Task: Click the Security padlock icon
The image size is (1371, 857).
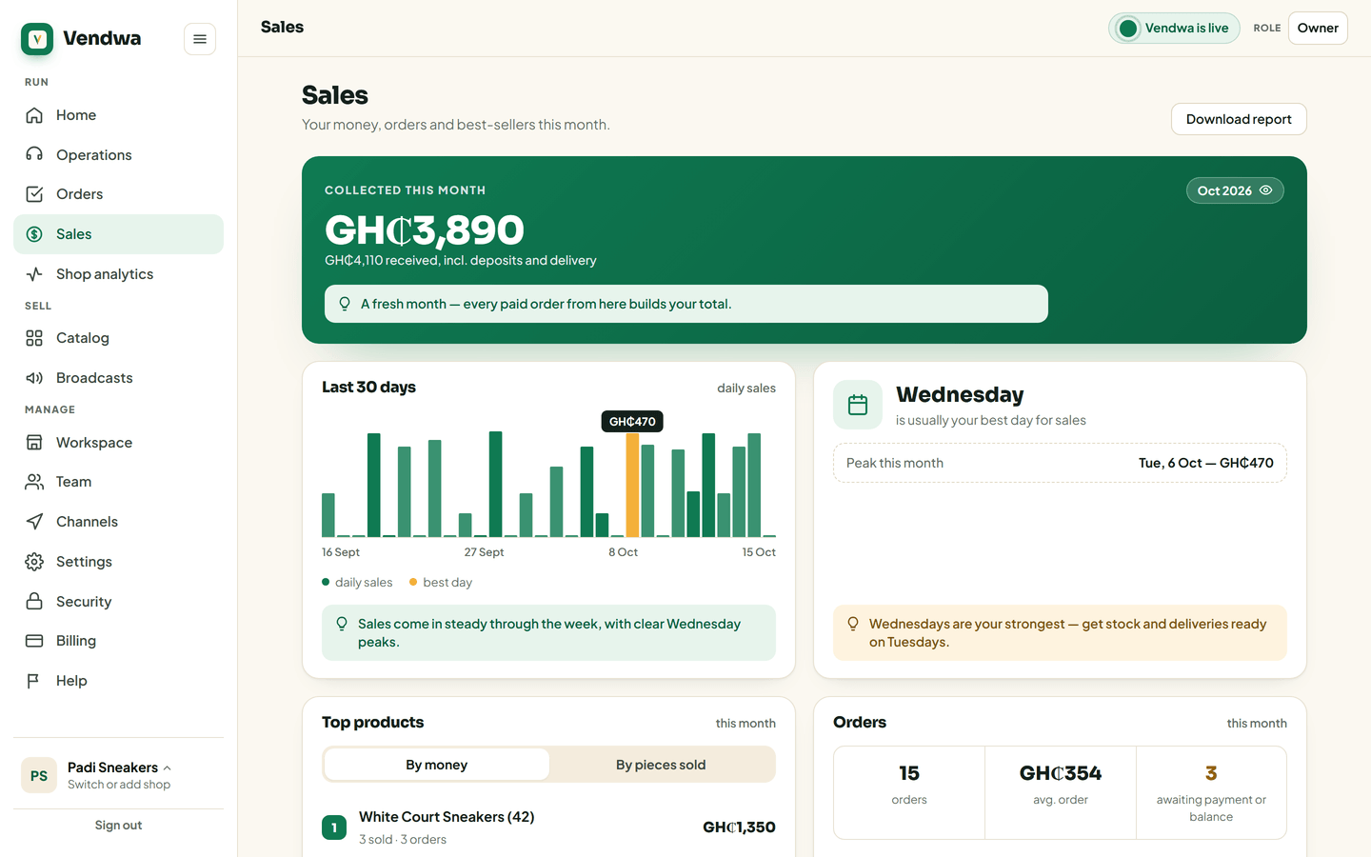Action: tap(34, 602)
